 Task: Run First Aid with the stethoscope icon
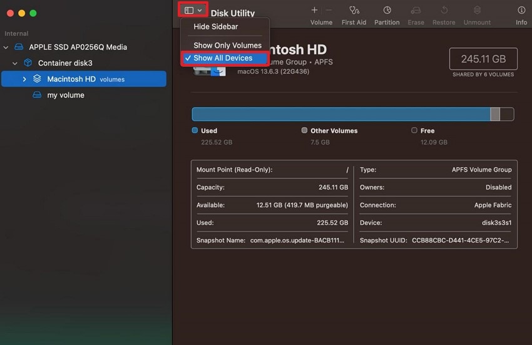[354, 11]
